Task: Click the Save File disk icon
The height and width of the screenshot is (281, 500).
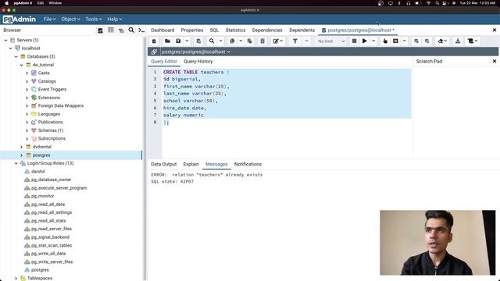Action: (x=178, y=41)
